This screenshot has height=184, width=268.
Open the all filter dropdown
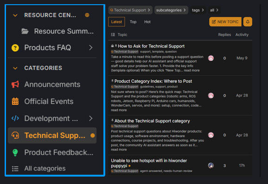coord(214,10)
